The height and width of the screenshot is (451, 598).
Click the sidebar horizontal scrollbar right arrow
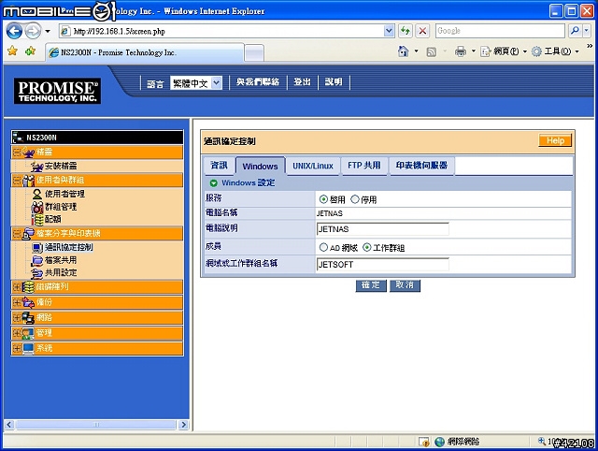(184, 425)
